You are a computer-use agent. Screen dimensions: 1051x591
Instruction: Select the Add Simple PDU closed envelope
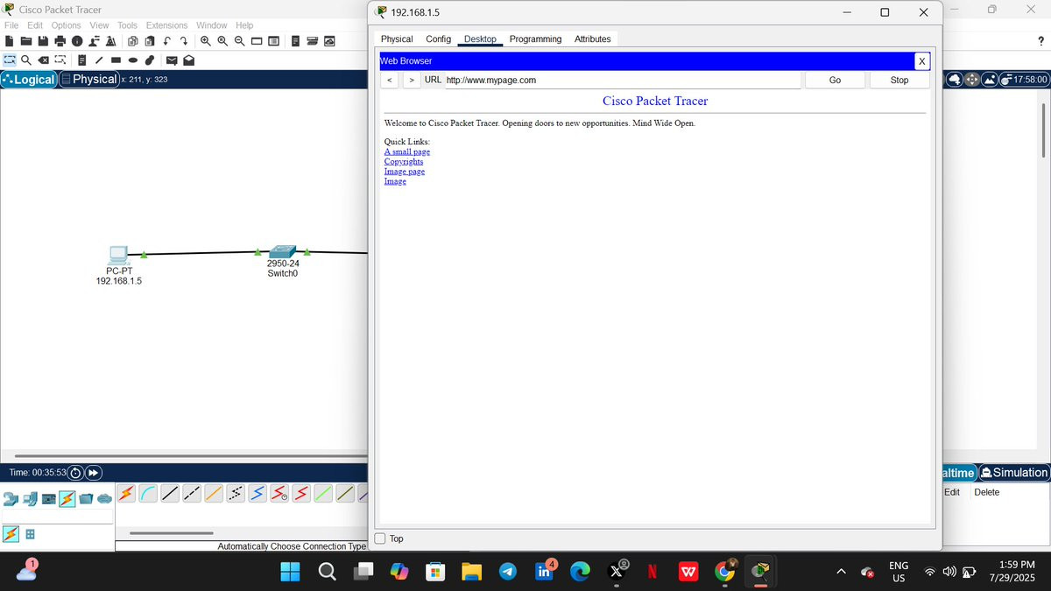[172, 60]
